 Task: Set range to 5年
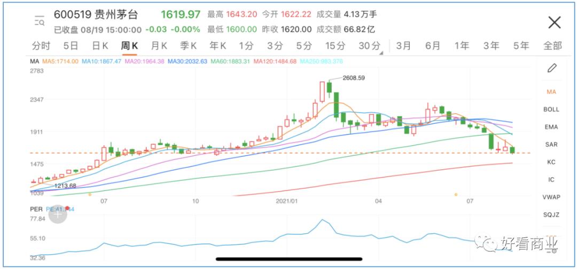tap(521, 45)
